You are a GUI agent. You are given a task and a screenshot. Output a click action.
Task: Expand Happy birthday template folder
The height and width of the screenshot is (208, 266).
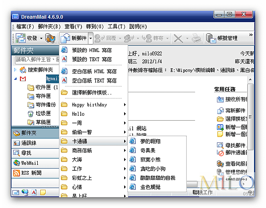94,105
